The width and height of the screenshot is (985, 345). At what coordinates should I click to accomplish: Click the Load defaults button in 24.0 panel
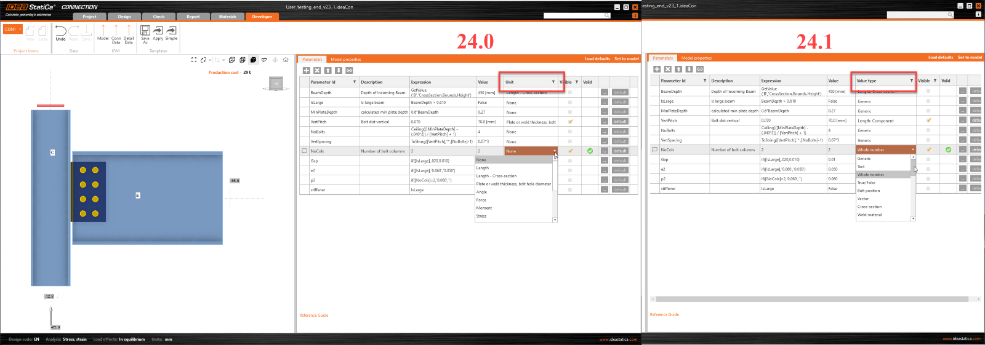point(597,59)
